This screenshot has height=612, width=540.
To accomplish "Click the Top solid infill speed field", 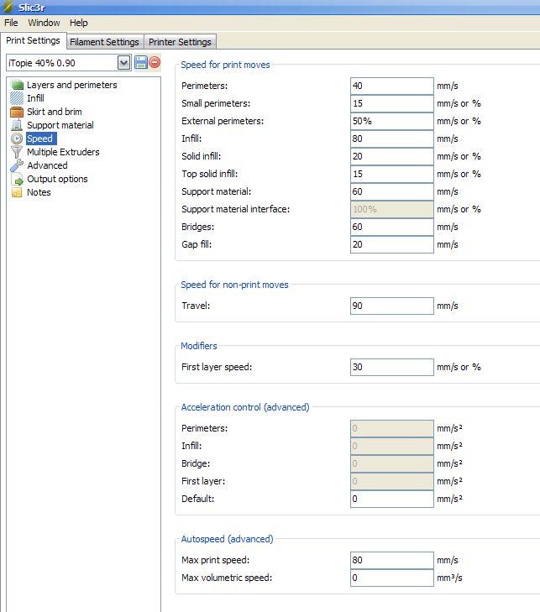I will pos(392,174).
